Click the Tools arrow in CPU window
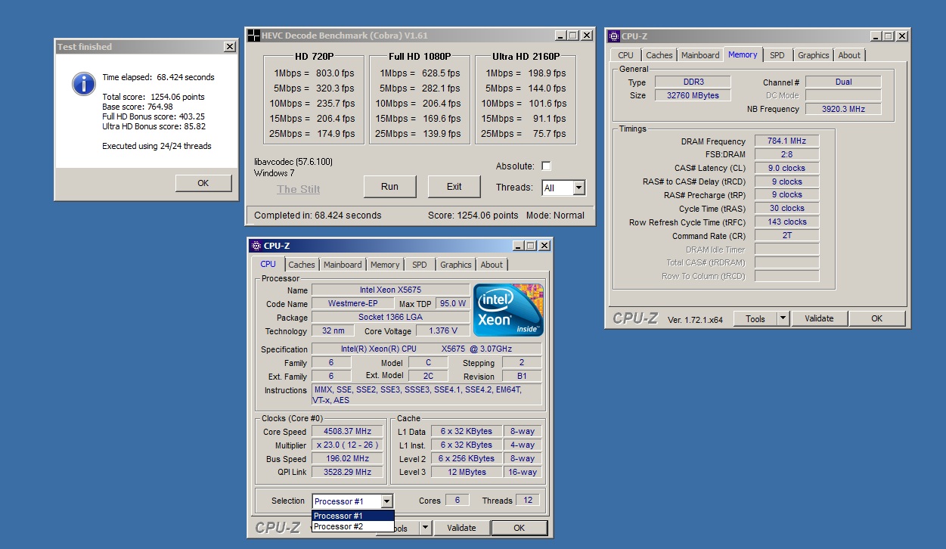 [426, 528]
